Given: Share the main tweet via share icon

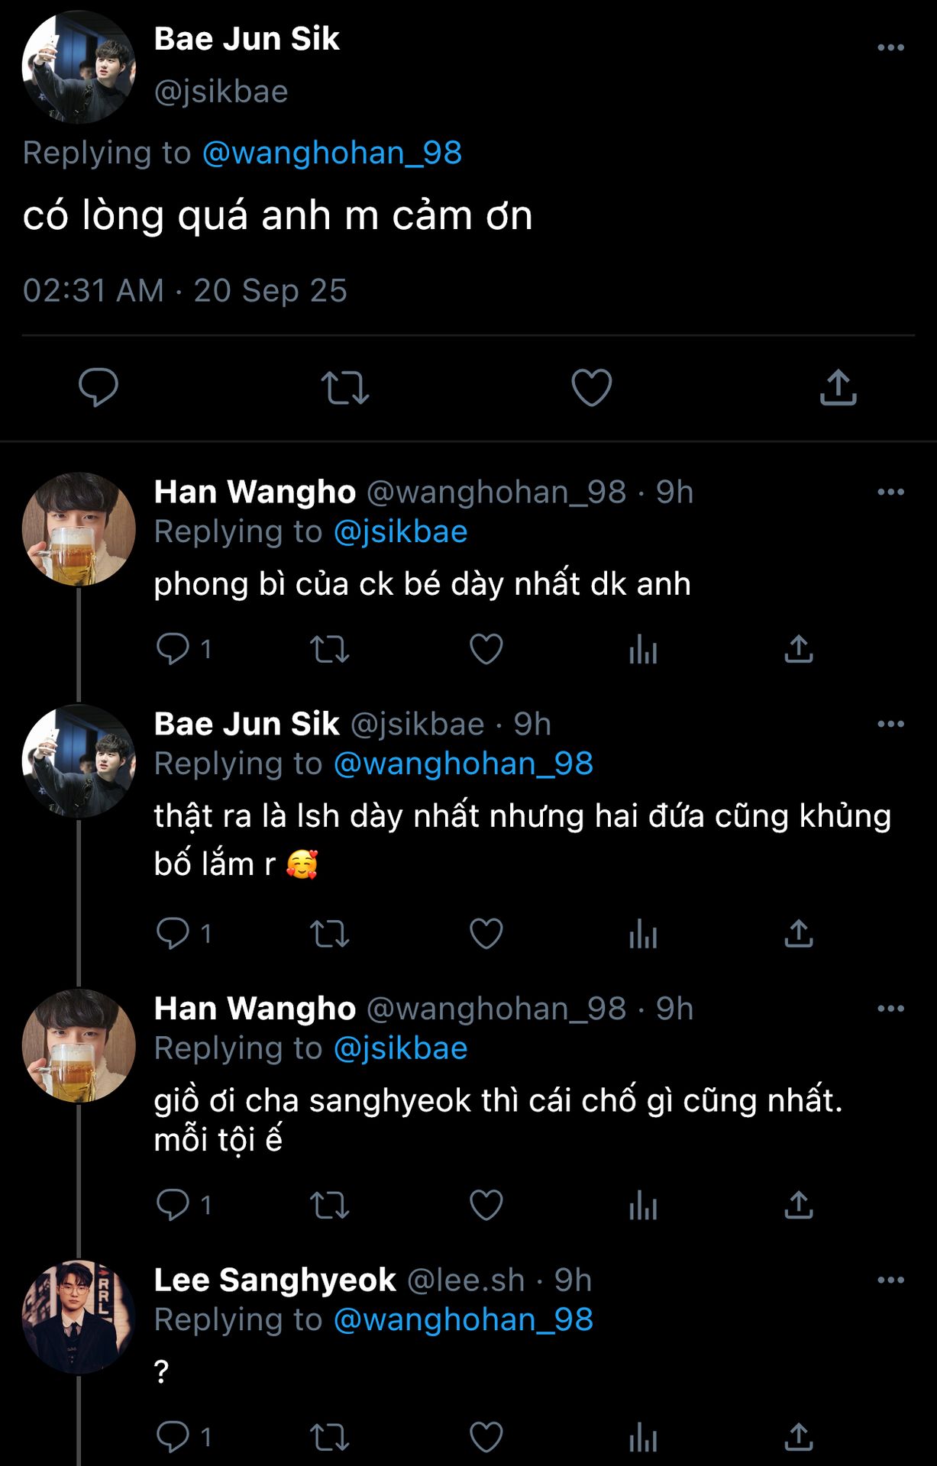Looking at the screenshot, I should coord(838,387).
